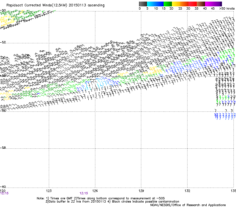
Task: Click the 'NOAA/NESDIS/Office of Research and Applications' credit
Action: coord(188,205)
